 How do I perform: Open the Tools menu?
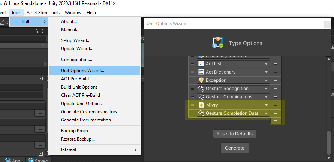click(16, 13)
